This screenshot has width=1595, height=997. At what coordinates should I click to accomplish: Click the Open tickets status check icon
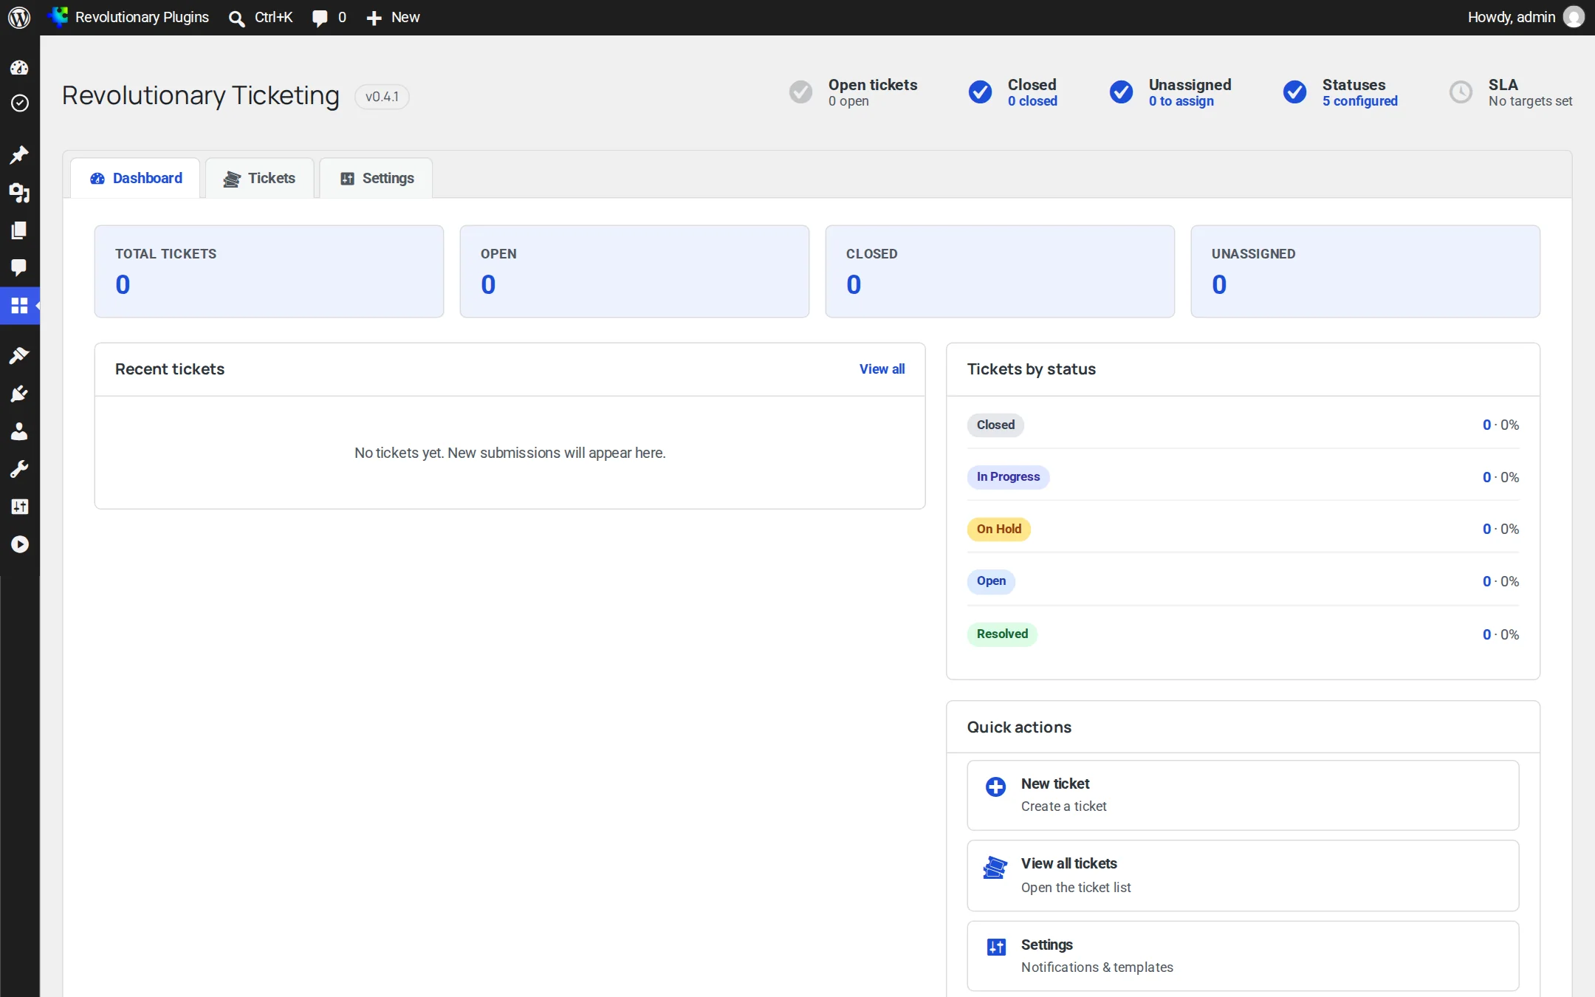800,92
